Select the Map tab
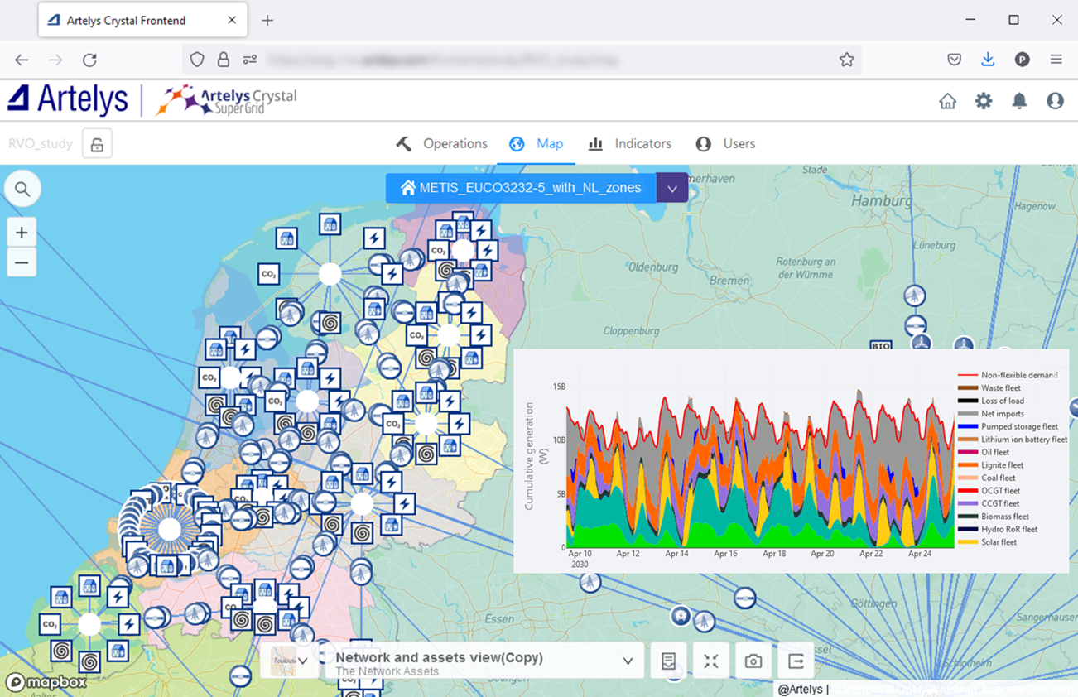The image size is (1078, 697). (537, 144)
